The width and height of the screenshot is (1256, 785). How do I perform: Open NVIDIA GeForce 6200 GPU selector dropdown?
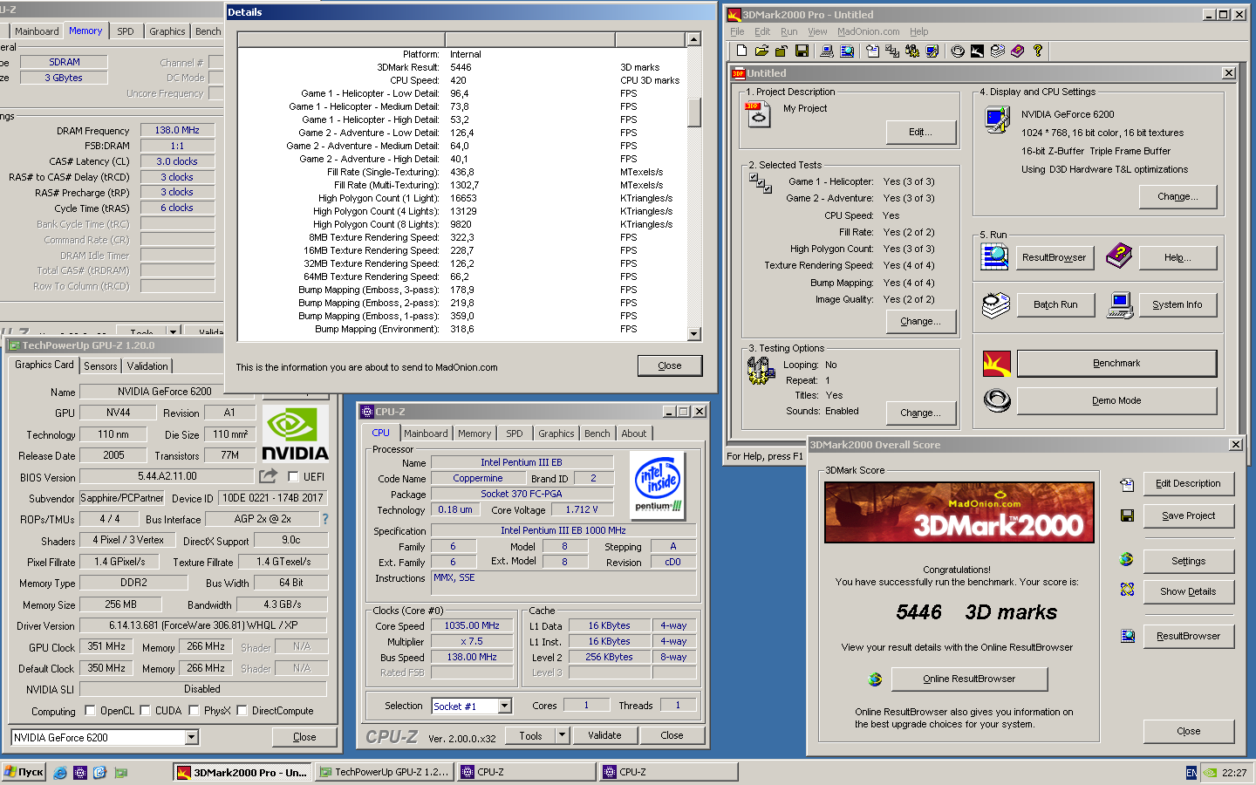pyautogui.click(x=192, y=738)
